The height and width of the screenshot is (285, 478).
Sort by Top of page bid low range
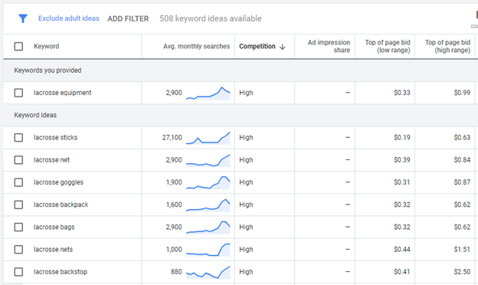388,46
